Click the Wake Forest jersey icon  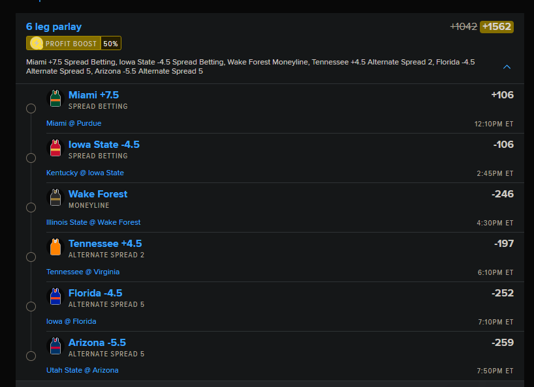tap(55, 198)
